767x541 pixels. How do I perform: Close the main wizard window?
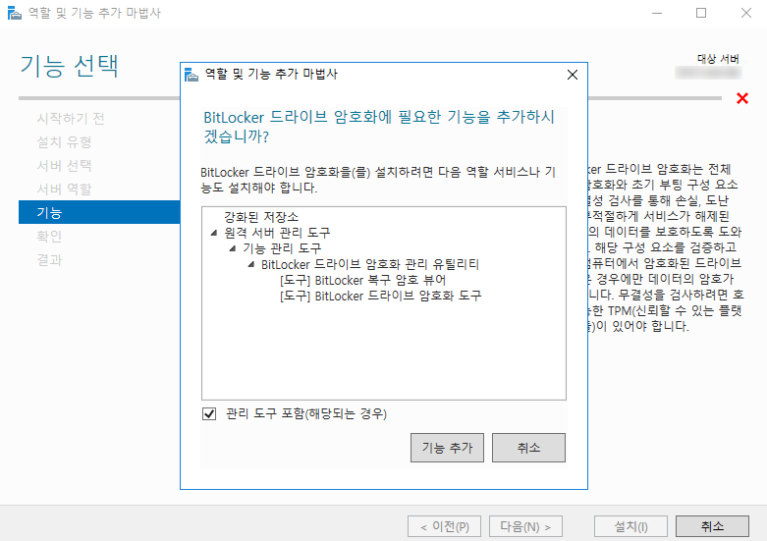746,13
